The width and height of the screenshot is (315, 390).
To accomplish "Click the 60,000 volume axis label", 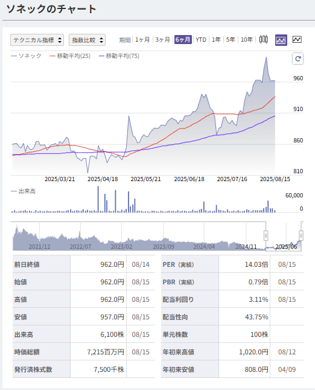I will 294,196.
